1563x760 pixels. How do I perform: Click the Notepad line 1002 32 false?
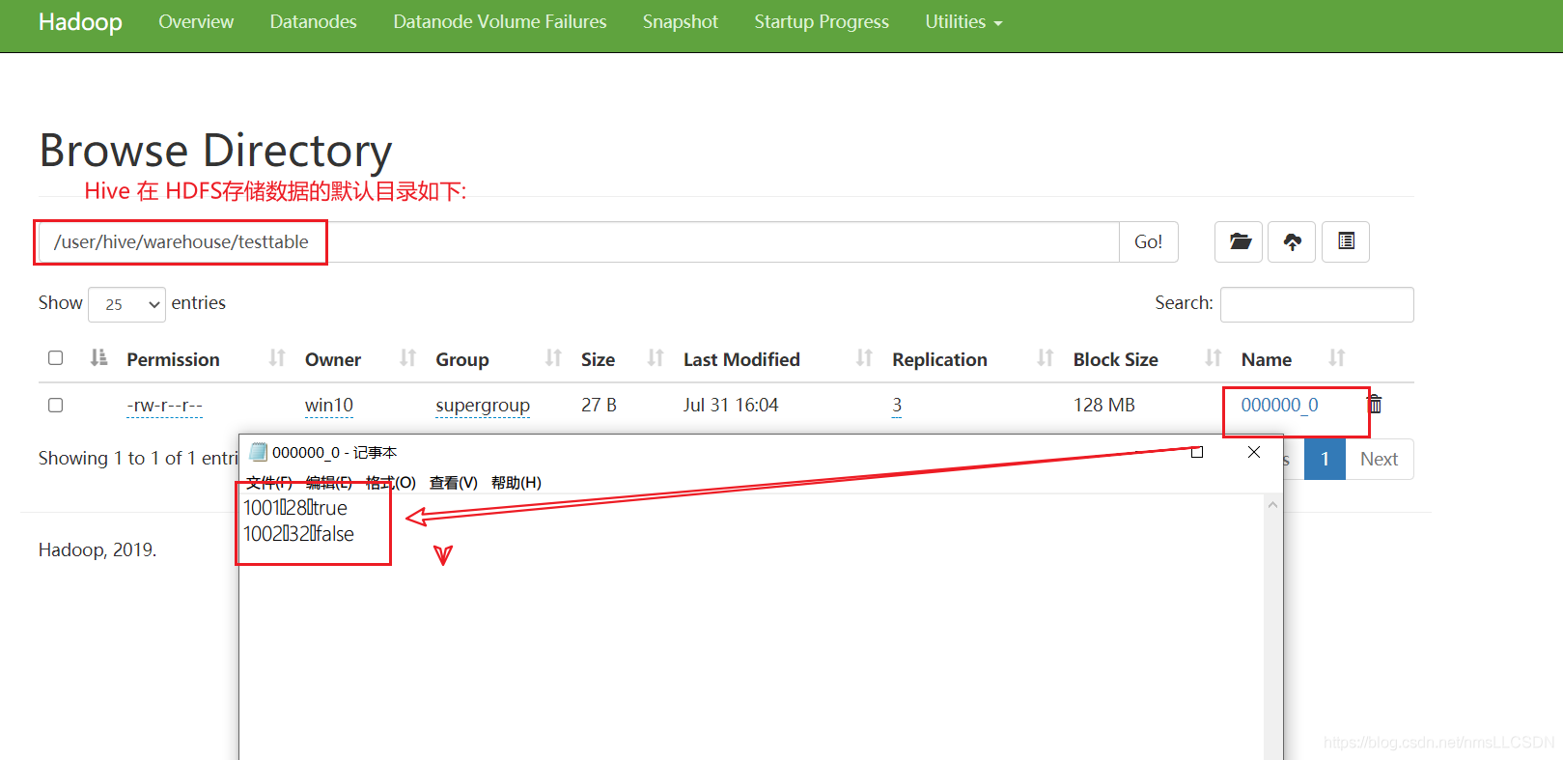coord(298,533)
